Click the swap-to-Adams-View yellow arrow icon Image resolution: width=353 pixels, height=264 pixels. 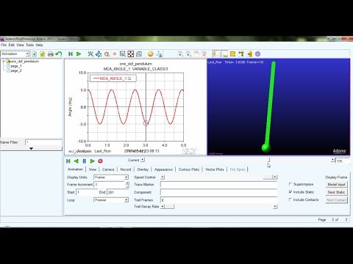click(x=249, y=54)
